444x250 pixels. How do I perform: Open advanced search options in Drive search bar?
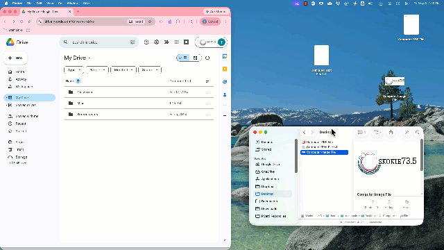[x=133, y=42]
